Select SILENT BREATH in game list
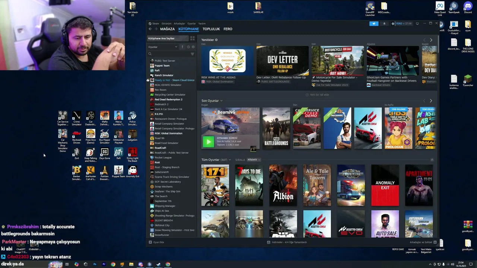 [x=164, y=220]
